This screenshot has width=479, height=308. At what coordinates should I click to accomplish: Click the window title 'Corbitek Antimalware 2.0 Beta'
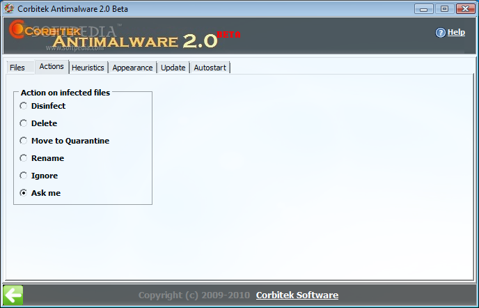coord(72,9)
